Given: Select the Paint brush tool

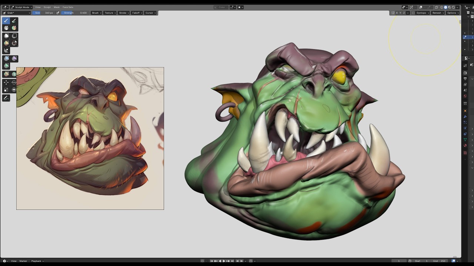Looking at the screenshot, I should click(14, 21).
